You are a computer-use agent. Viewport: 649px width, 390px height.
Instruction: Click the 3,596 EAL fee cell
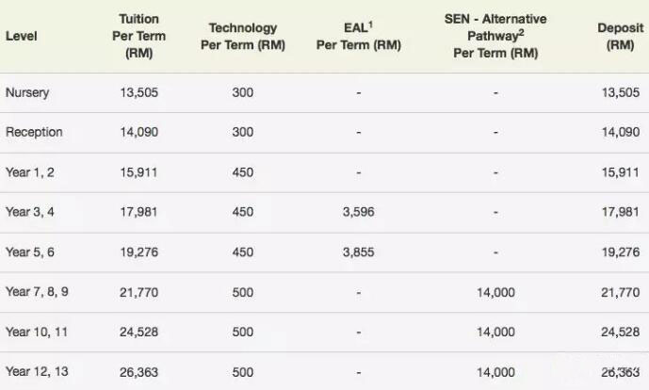pos(359,212)
